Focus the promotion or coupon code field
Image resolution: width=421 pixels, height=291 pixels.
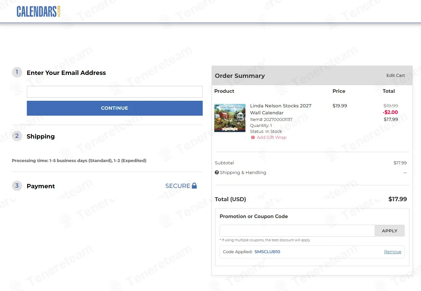point(297,231)
